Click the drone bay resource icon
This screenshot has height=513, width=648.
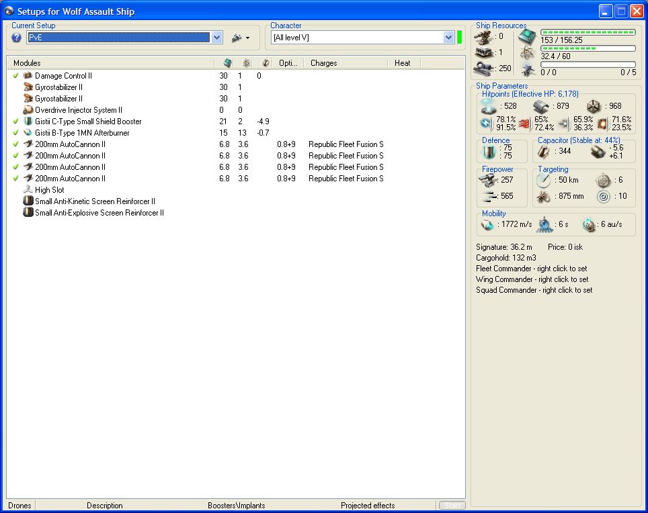tap(528, 69)
